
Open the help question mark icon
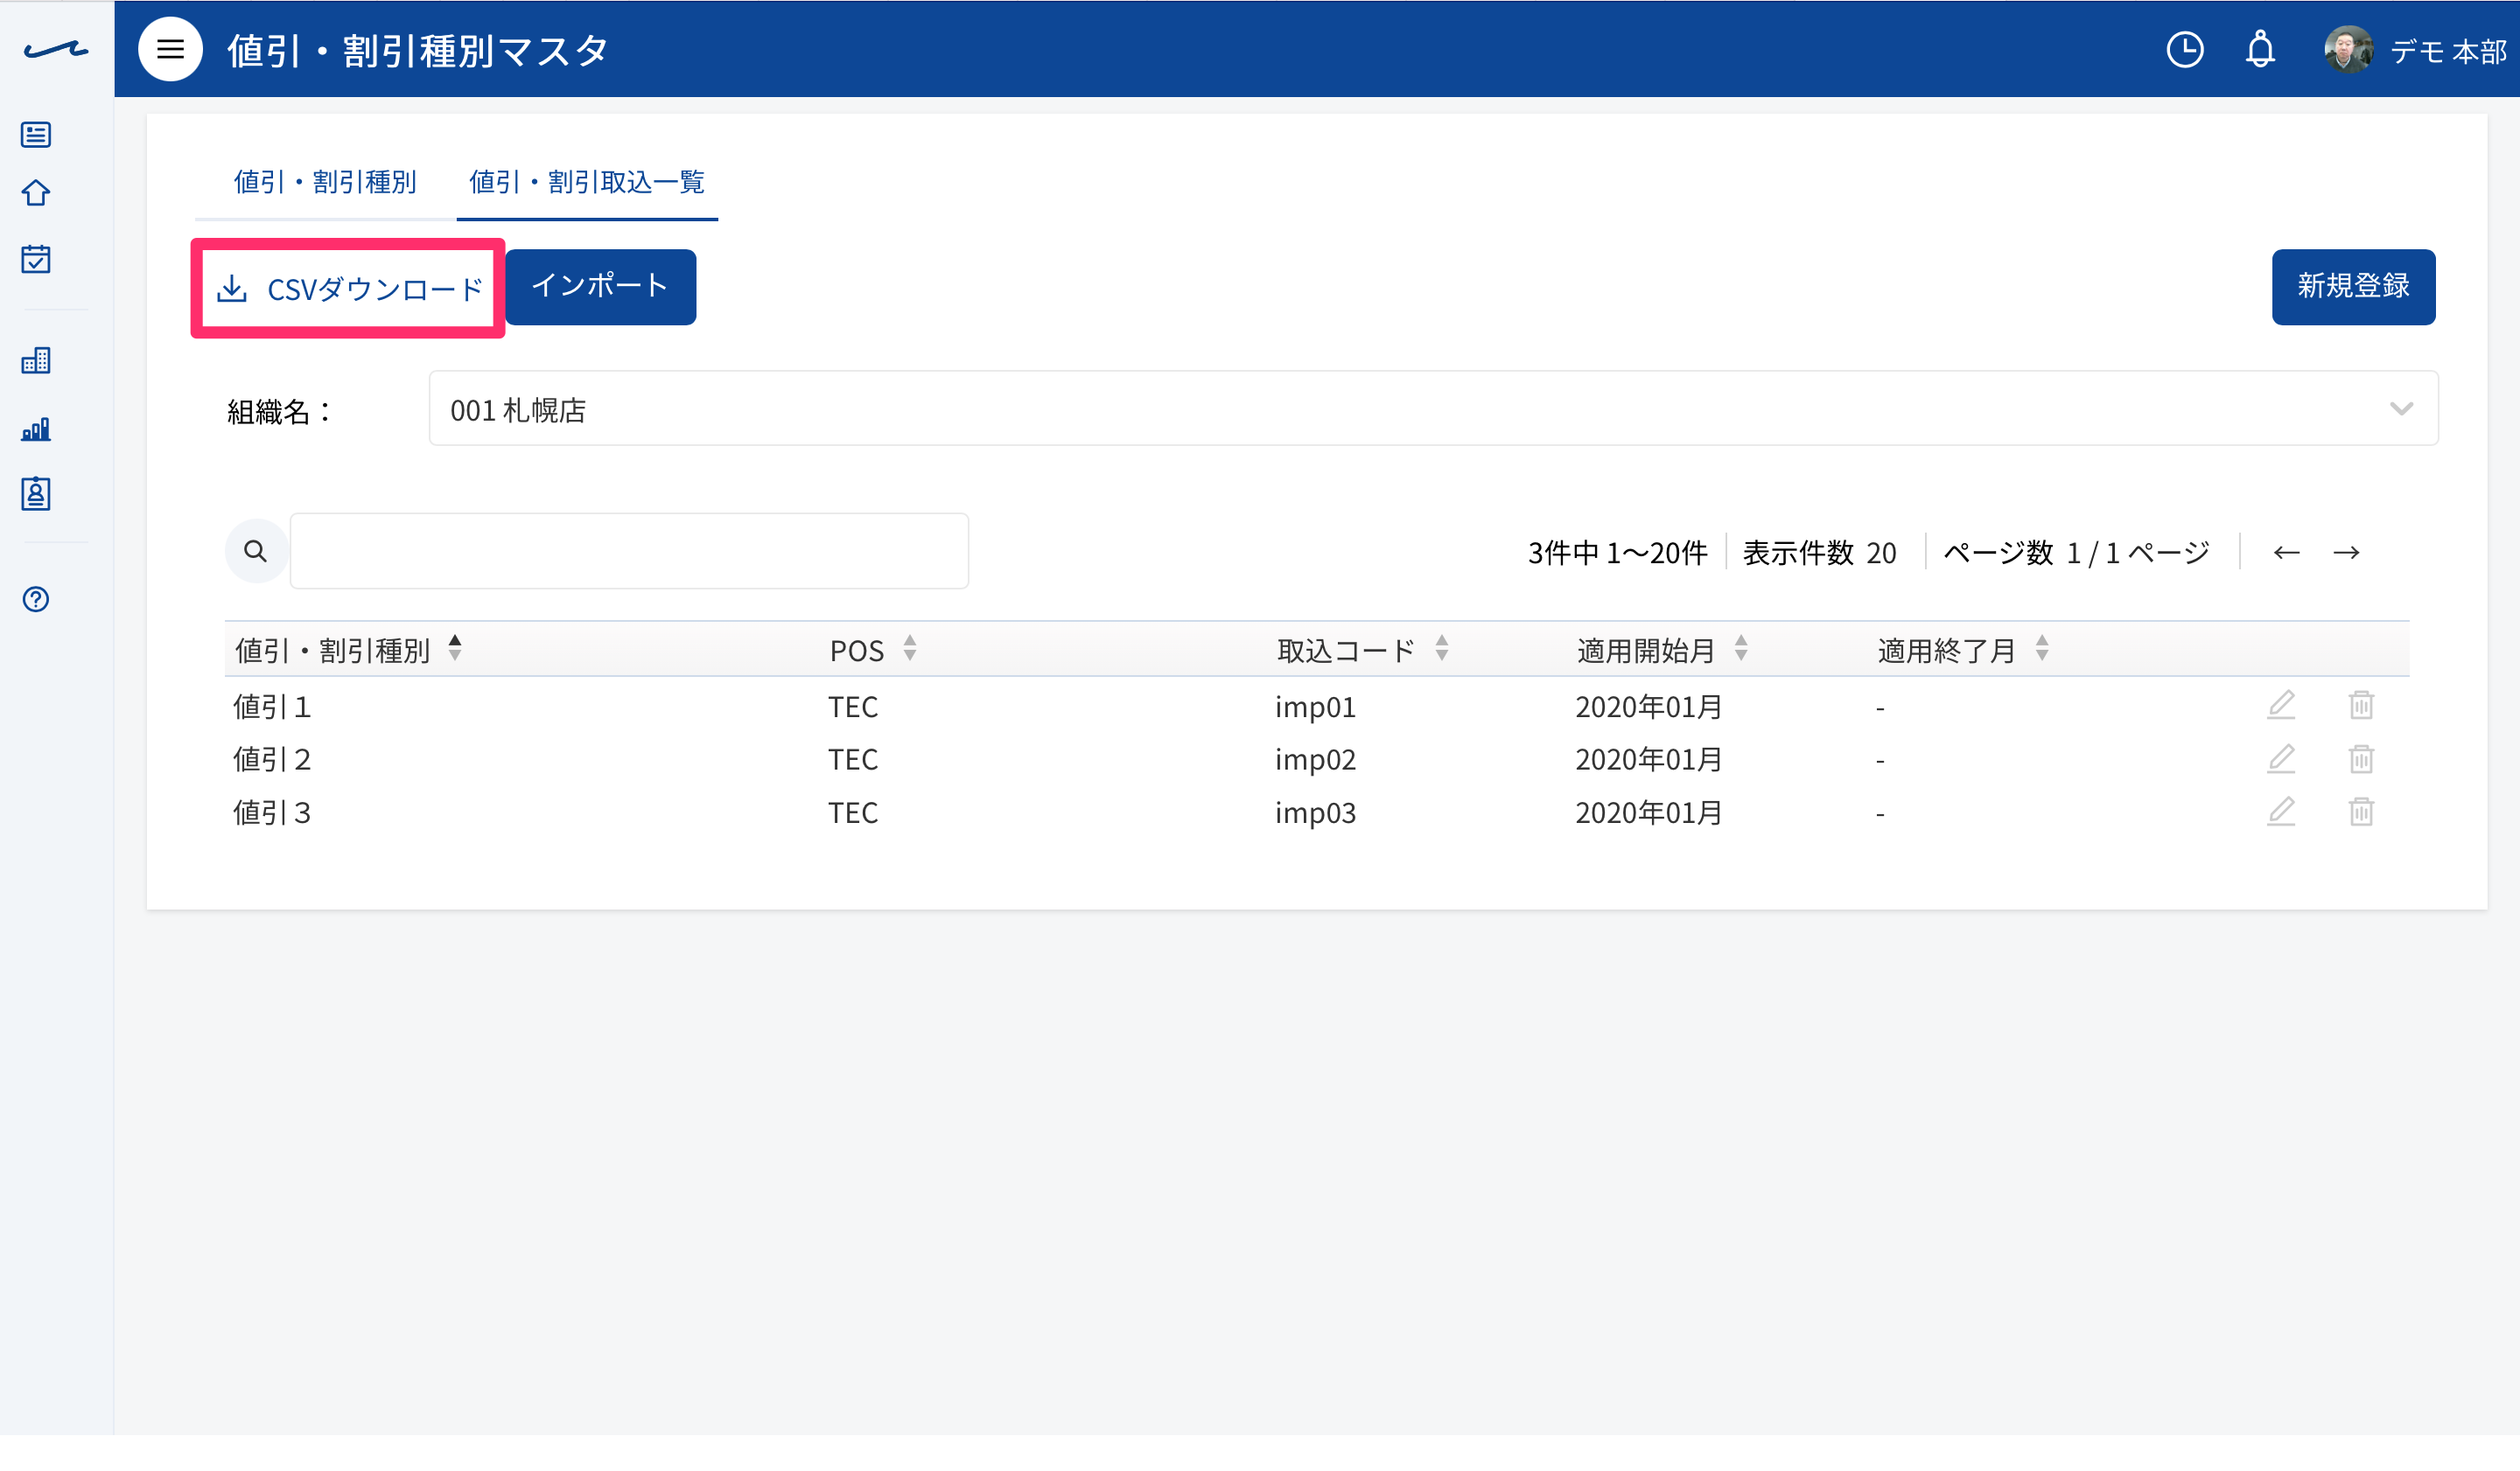36,598
